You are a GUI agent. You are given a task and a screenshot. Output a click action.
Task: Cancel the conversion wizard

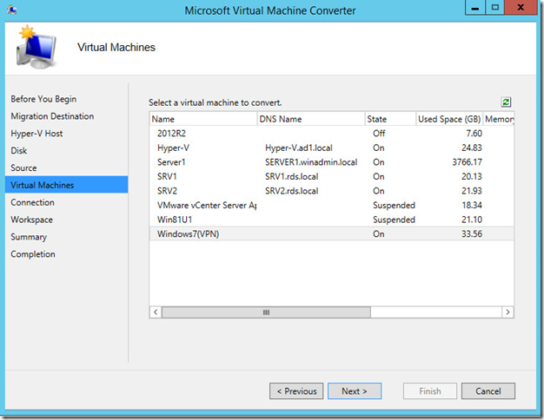tap(488, 390)
